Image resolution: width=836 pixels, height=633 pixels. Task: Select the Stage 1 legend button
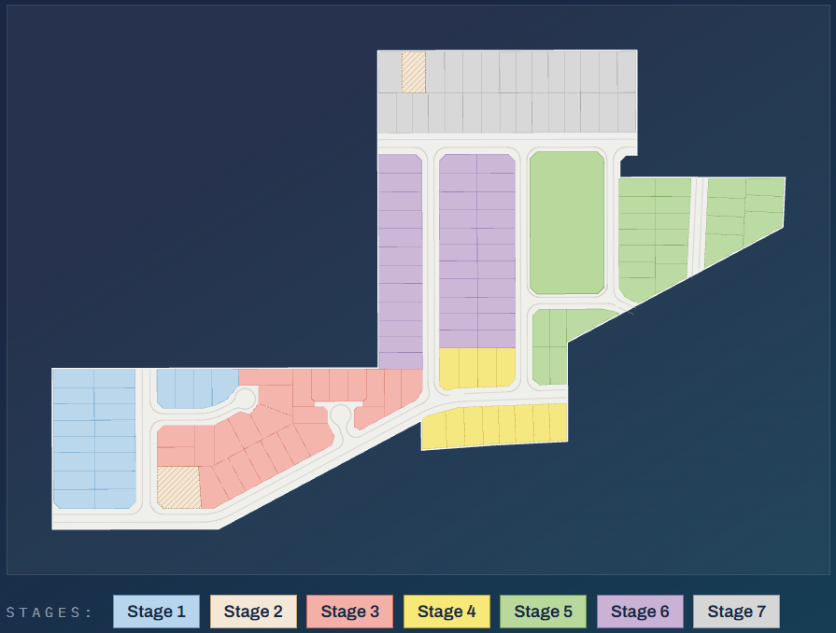coord(156,612)
